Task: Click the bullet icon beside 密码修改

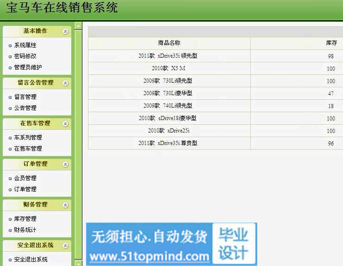Action: tap(10, 56)
